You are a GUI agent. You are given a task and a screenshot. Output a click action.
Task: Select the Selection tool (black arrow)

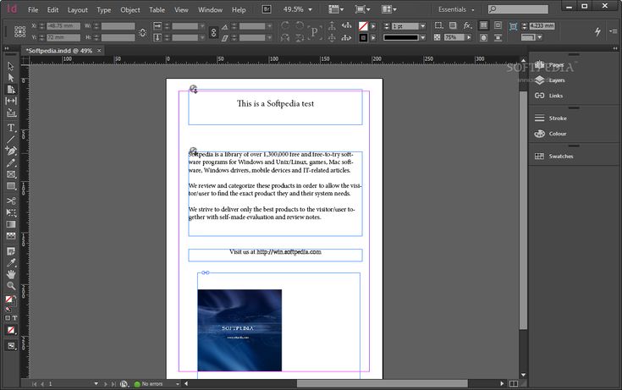pyautogui.click(x=11, y=66)
